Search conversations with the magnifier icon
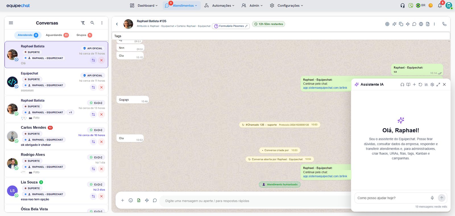This screenshot has width=455, height=216. click(92, 23)
